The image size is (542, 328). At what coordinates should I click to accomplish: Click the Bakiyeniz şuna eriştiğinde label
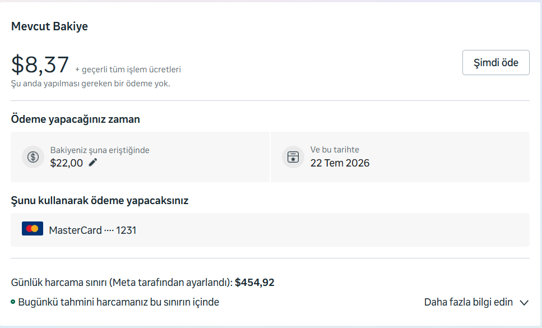coord(100,150)
